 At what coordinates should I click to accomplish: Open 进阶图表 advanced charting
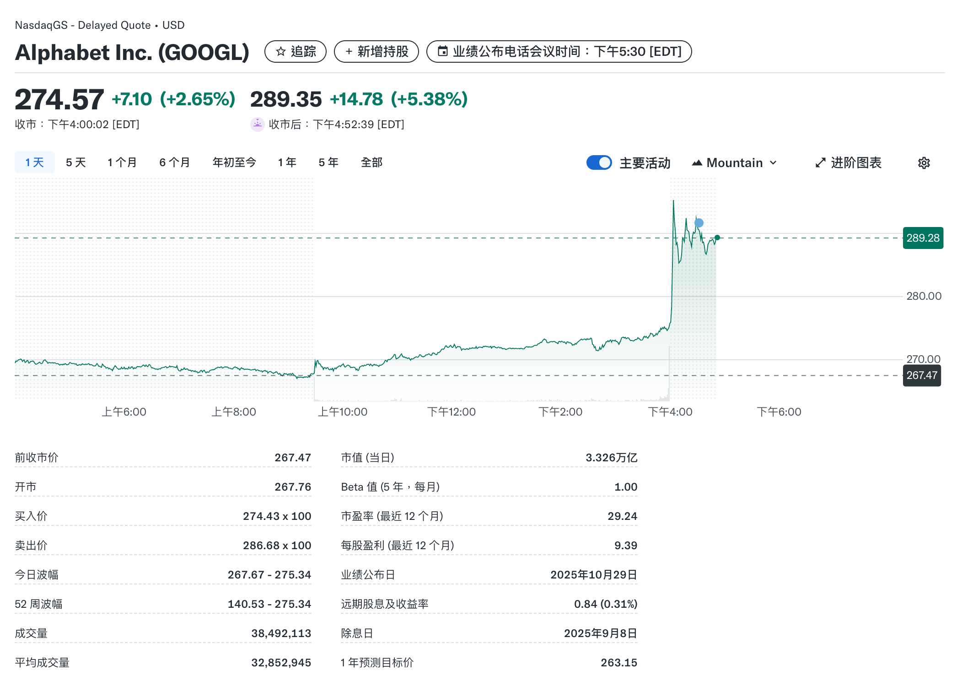tap(856, 162)
